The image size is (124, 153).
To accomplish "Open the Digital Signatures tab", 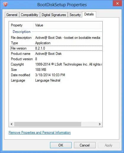I will [x=54, y=15].
